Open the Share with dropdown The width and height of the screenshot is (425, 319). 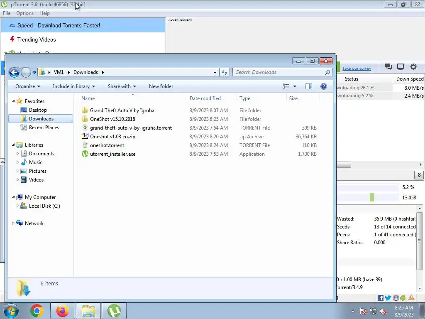[x=122, y=86]
